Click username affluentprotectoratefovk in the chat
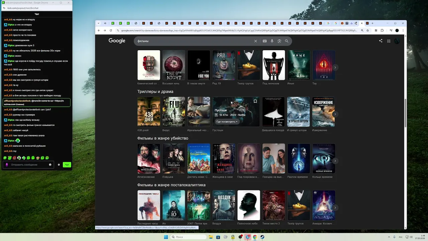The width and height of the screenshot is (428, 241). pyautogui.click(x=17, y=101)
